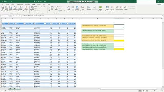Open the London column filter dropdown
This screenshot has height=92, width=164.
coord(51,24)
